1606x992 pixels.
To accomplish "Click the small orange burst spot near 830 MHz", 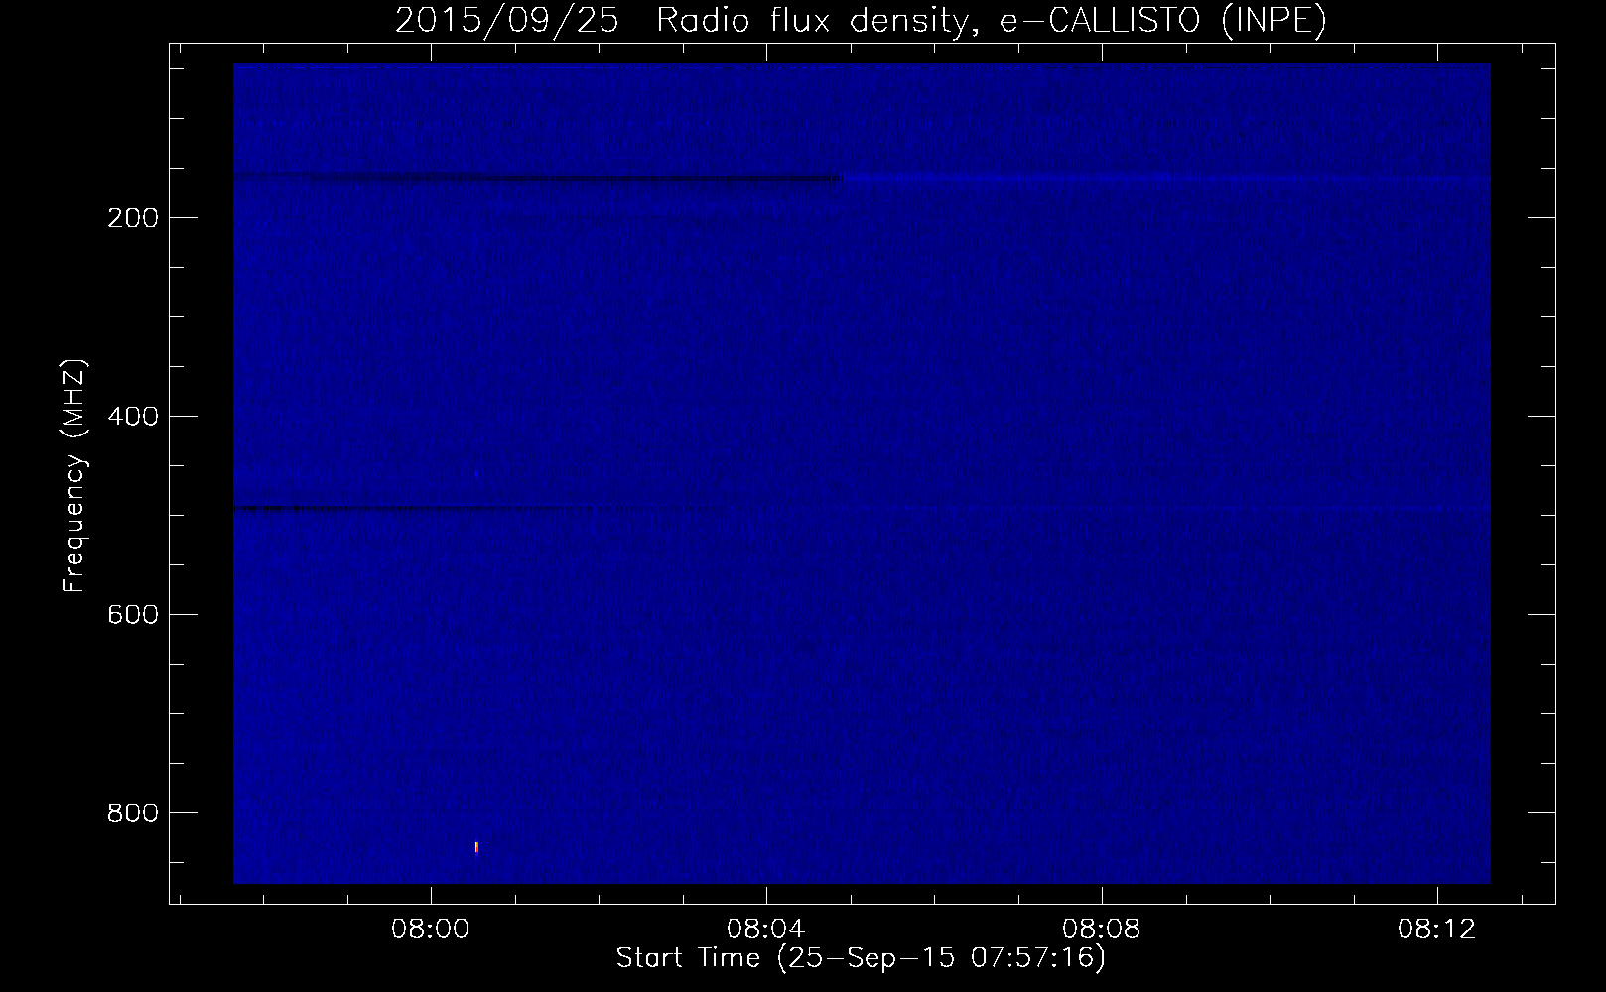I will click(476, 847).
